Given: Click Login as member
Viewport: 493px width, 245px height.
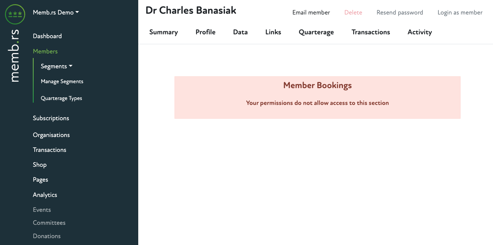Looking at the screenshot, I should 460,13.
